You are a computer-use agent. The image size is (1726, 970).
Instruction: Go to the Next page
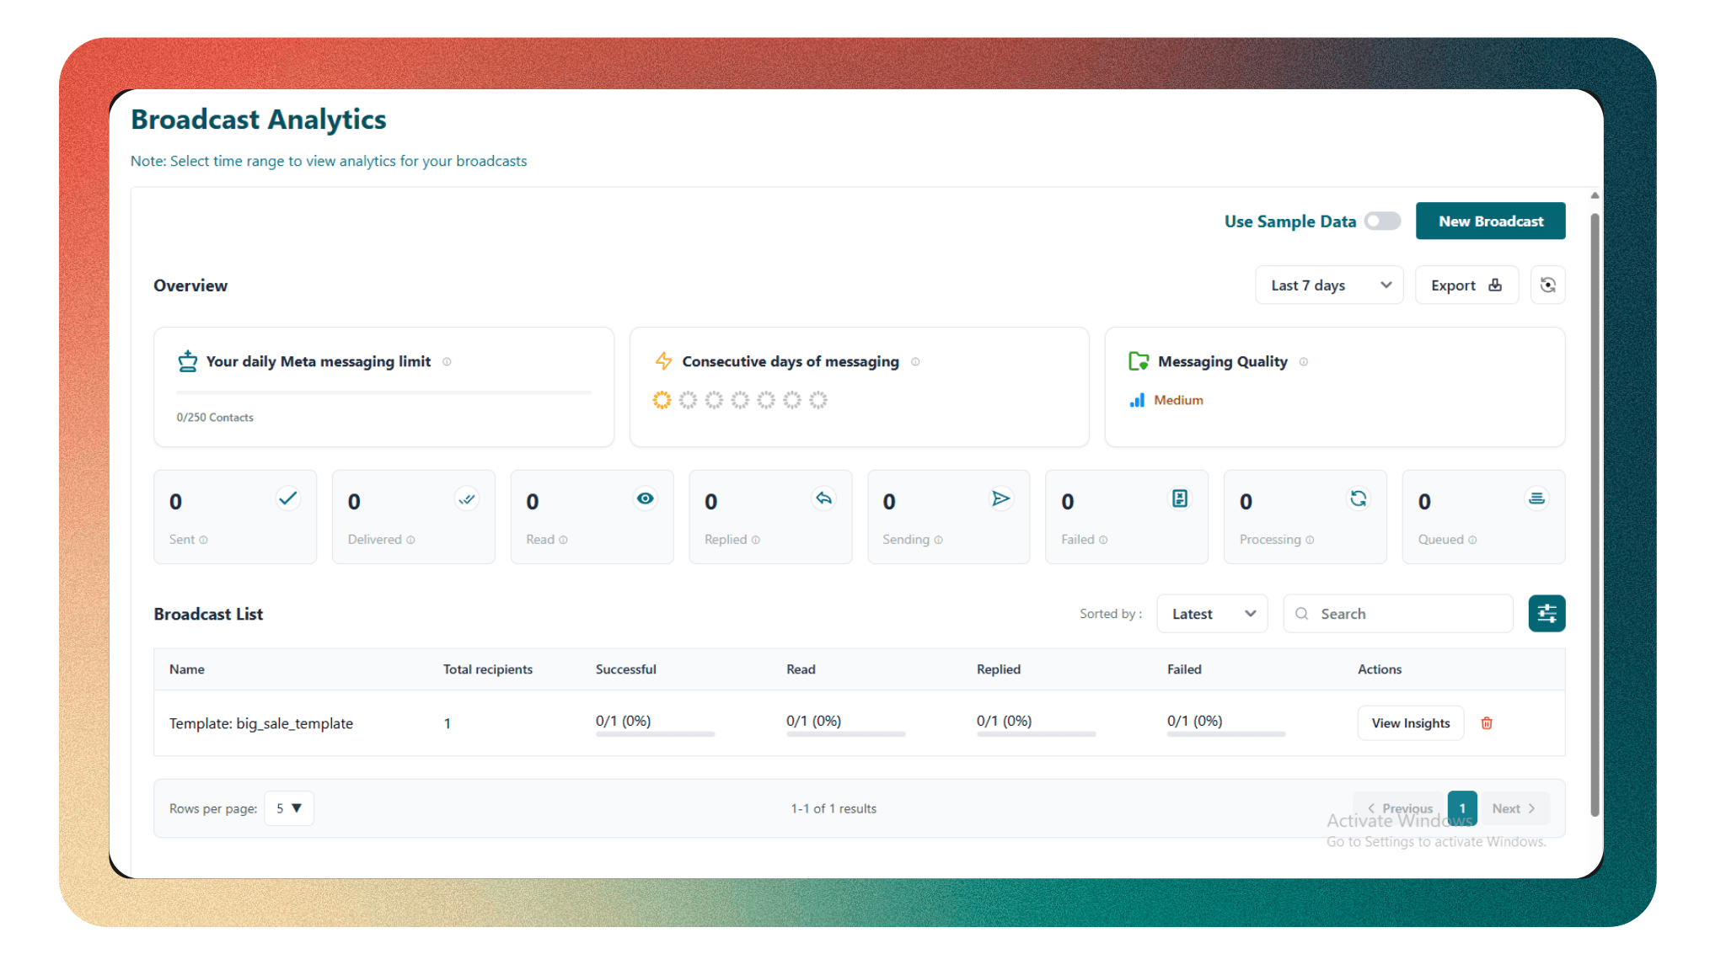coord(1514,808)
